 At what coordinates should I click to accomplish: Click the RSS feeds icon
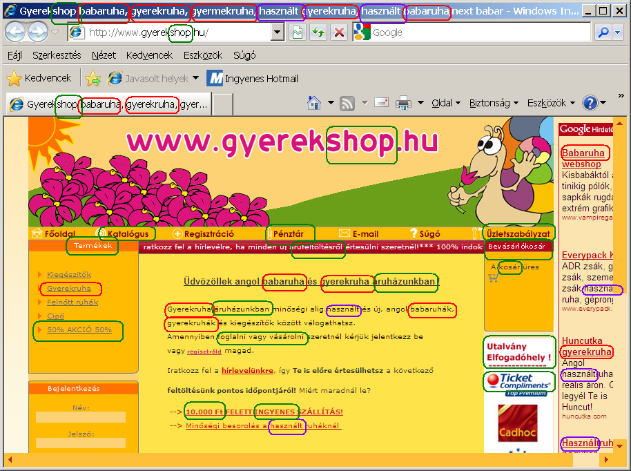click(347, 104)
